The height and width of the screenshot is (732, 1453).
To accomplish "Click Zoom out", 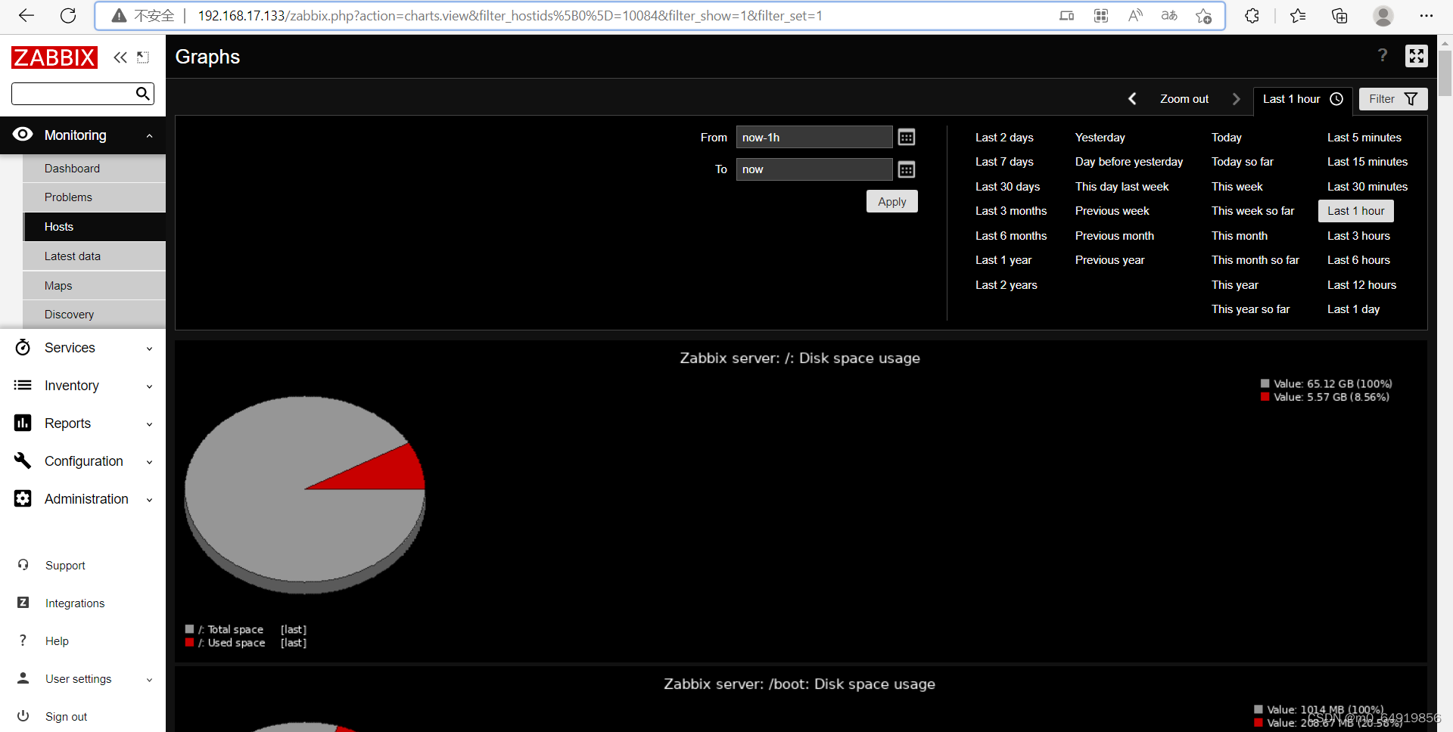I will [1184, 99].
